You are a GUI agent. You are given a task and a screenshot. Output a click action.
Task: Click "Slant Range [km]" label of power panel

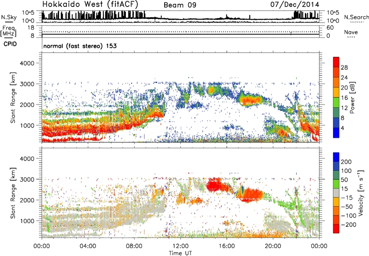click(13, 98)
